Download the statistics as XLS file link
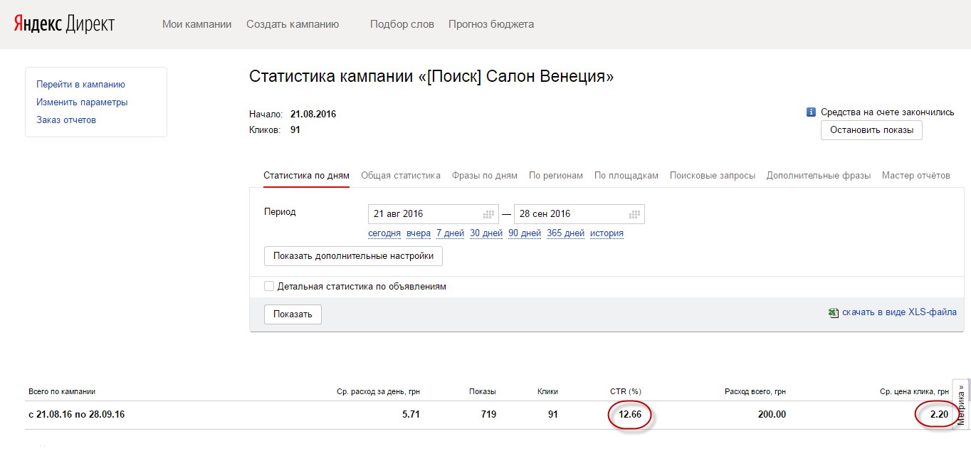971x466 pixels. (899, 312)
